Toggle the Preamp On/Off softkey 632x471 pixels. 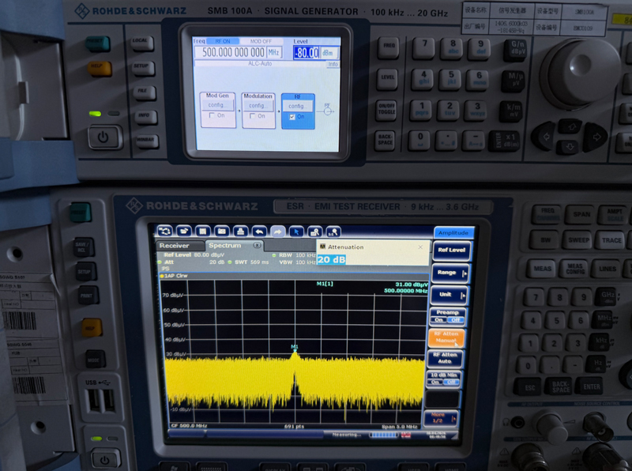pos(447,316)
